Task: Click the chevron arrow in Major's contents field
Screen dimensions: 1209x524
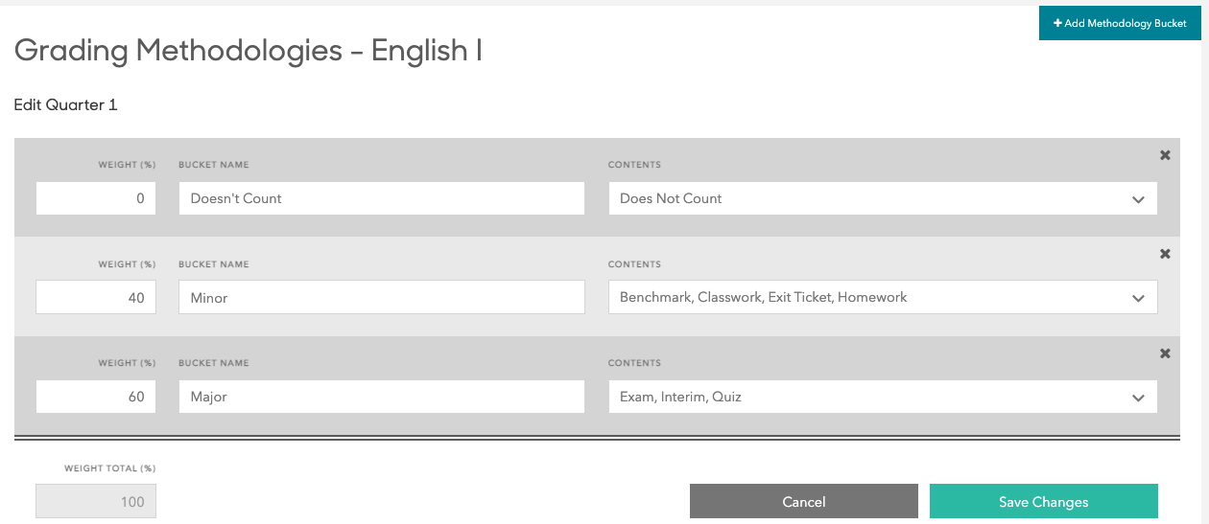Action: coord(1138,398)
